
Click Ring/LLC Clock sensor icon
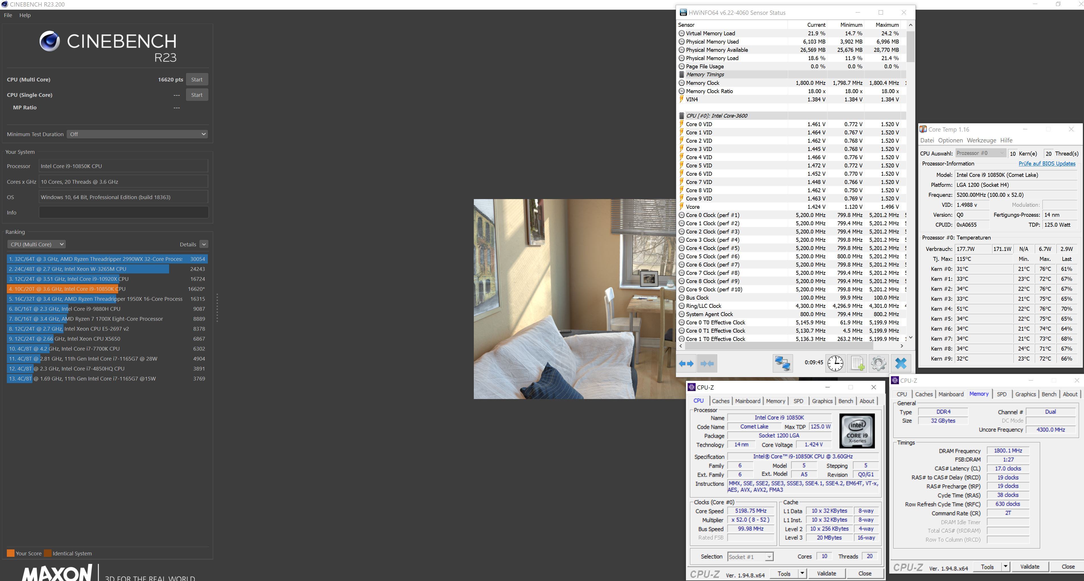coord(682,306)
